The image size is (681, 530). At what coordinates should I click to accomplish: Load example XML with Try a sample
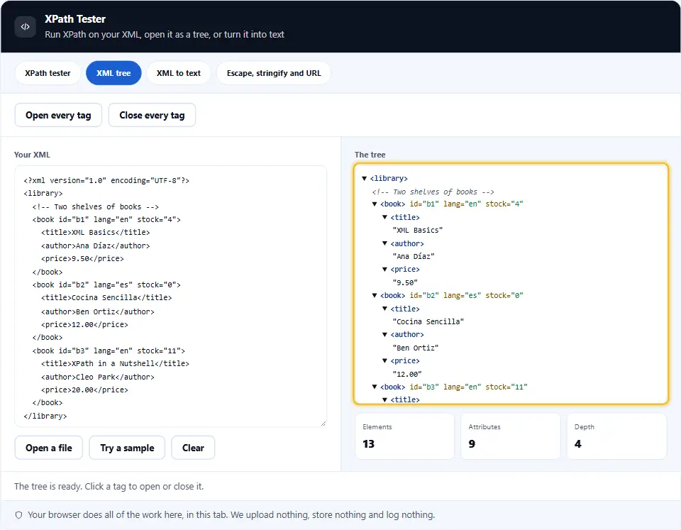(127, 448)
